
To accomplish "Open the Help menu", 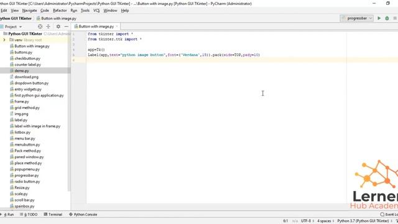I will pos(124,11).
